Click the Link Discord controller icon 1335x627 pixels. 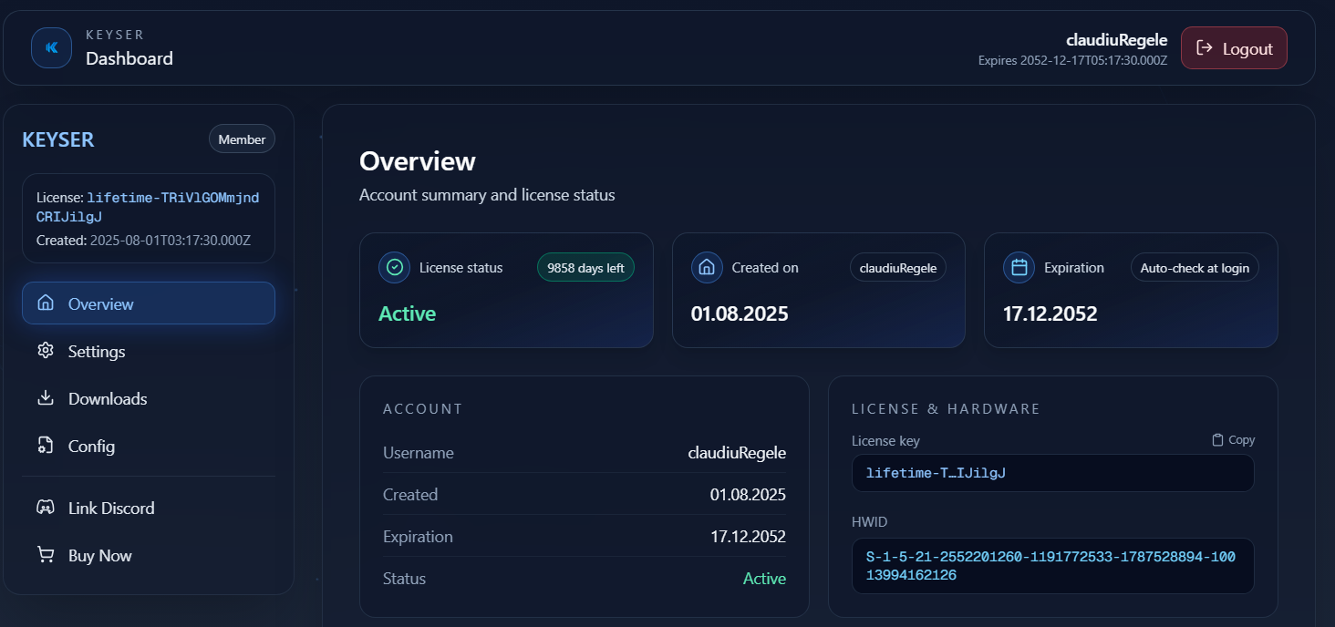[45, 508]
